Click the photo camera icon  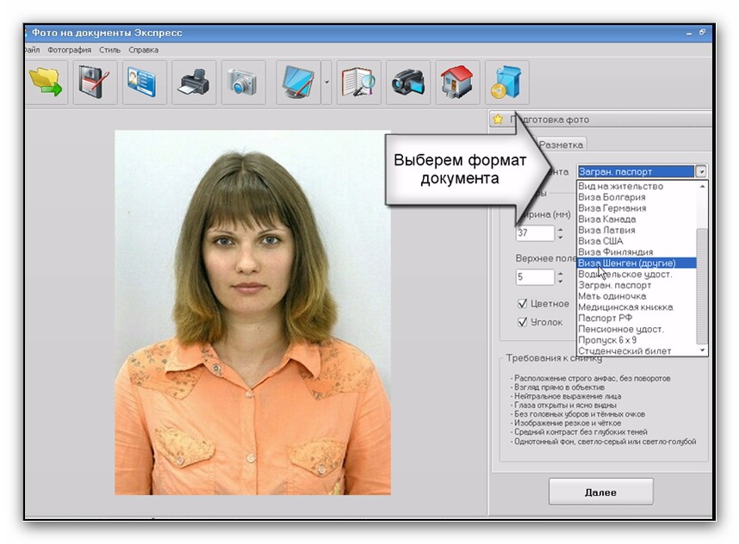click(x=243, y=83)
